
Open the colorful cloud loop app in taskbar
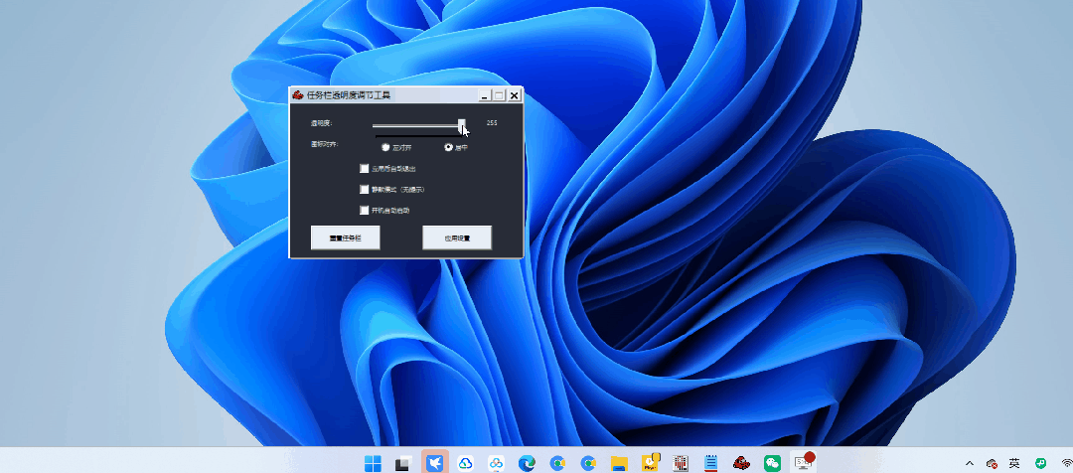496,463
